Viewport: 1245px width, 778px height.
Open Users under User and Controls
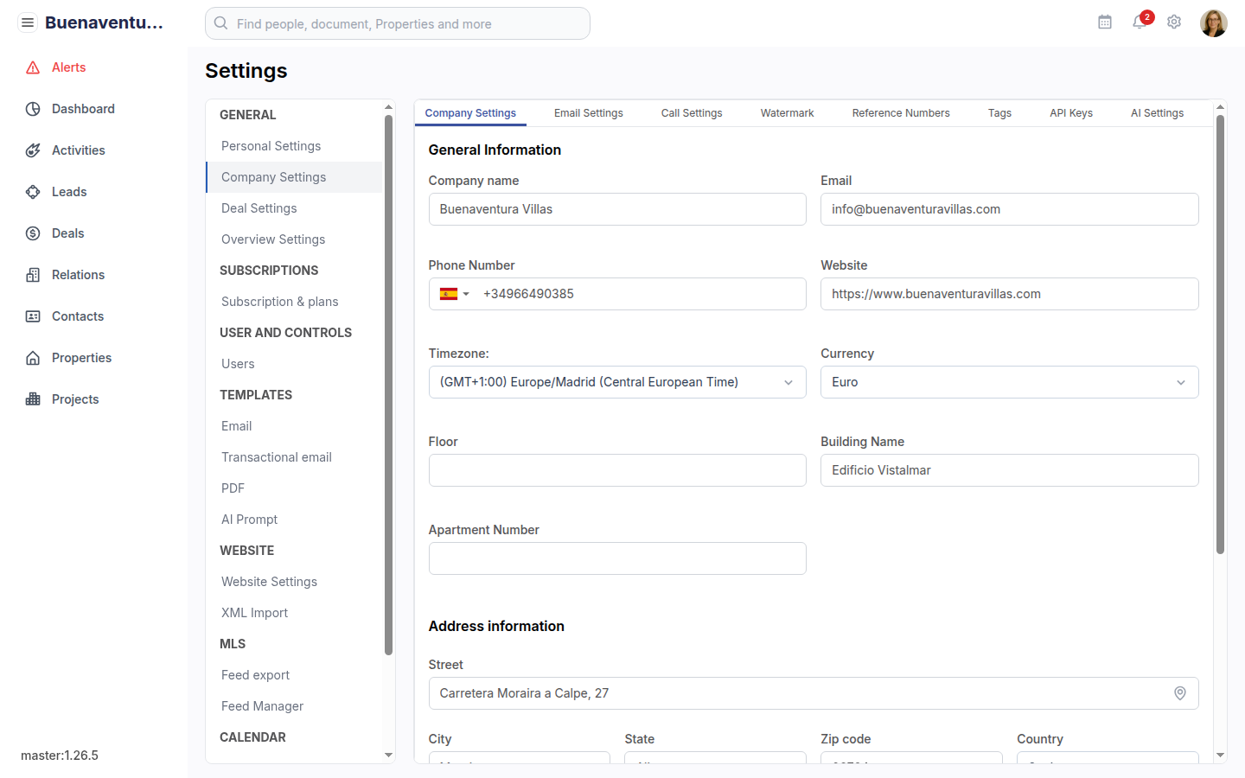tap(294, 364)
